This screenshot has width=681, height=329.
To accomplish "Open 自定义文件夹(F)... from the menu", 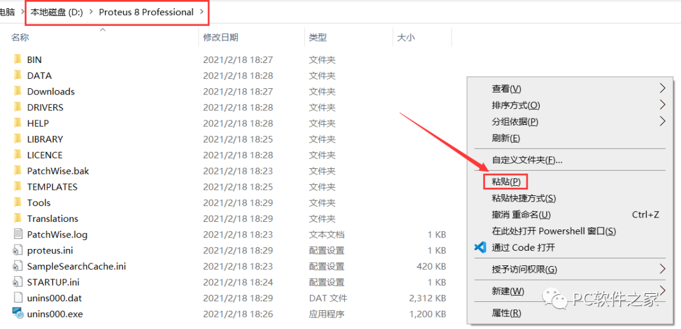I will [527, 160].
